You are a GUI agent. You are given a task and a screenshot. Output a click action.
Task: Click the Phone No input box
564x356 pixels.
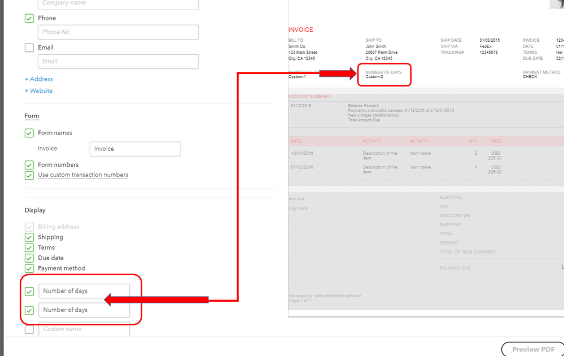[118, 32]
